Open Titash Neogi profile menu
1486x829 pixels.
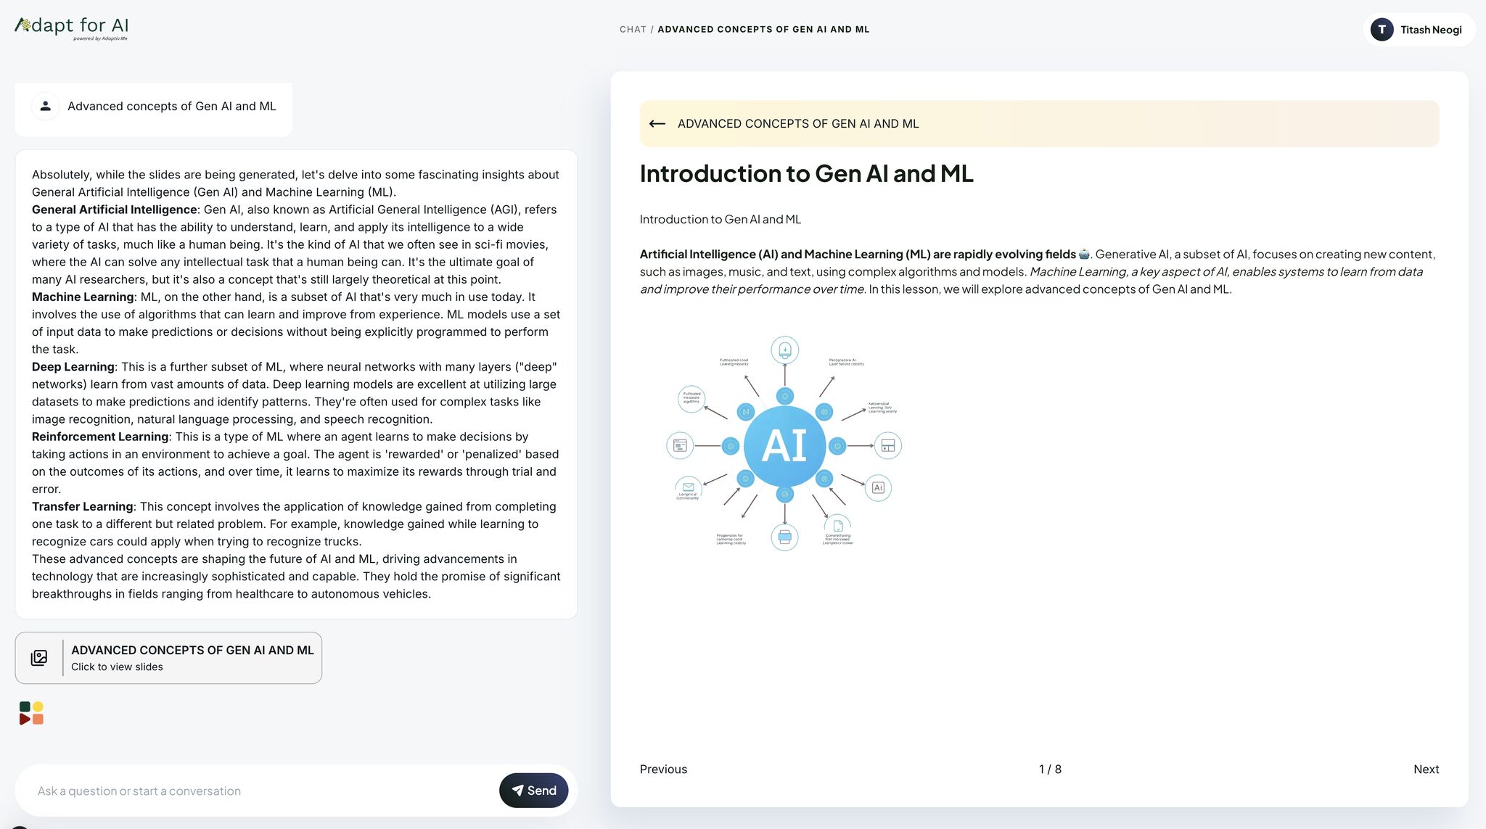coord(1430,30)
